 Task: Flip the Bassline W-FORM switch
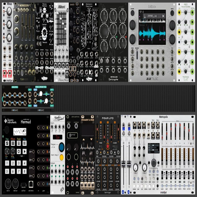(107, 61)
